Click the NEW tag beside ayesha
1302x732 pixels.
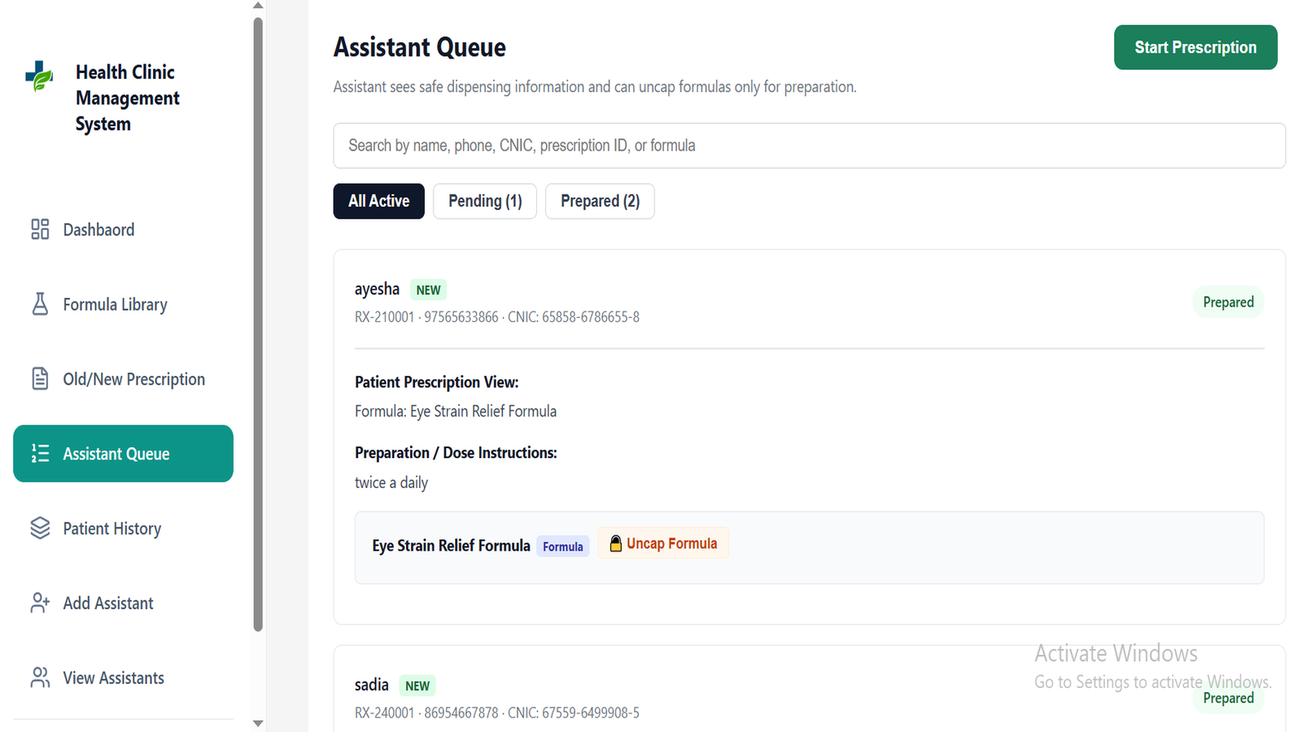428,290
